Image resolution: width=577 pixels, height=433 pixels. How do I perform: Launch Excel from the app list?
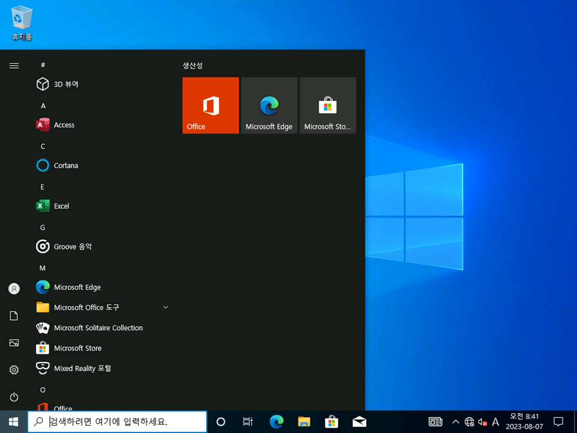101,206
